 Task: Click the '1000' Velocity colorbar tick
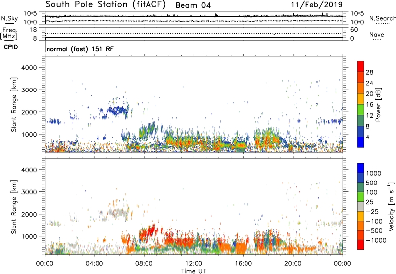point(374,173)
